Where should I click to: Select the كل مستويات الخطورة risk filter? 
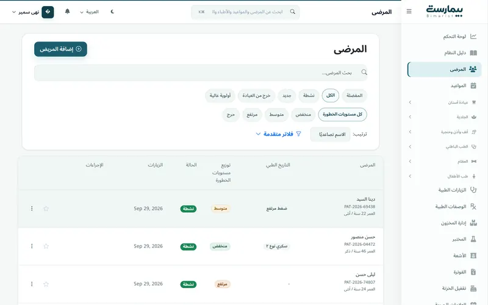click(342, 115)
